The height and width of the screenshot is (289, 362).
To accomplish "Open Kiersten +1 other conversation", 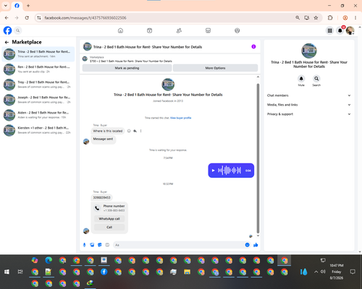I will pyautogui.click(x=38, y=130).
